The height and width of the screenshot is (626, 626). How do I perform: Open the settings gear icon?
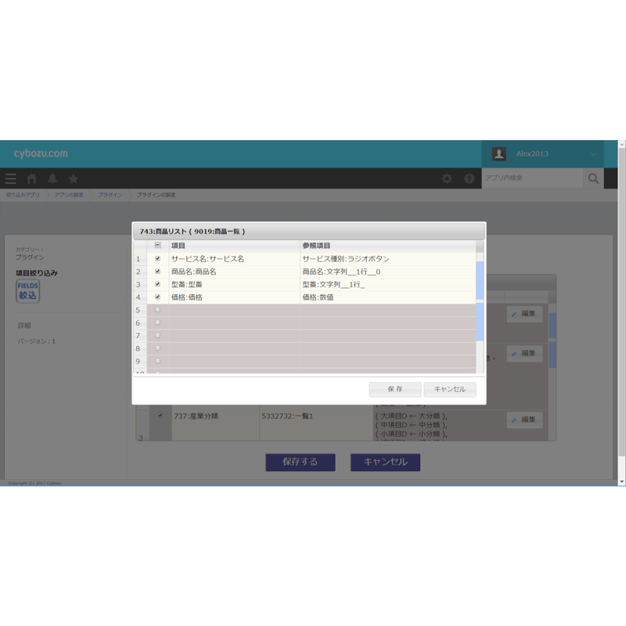(447, 178)
